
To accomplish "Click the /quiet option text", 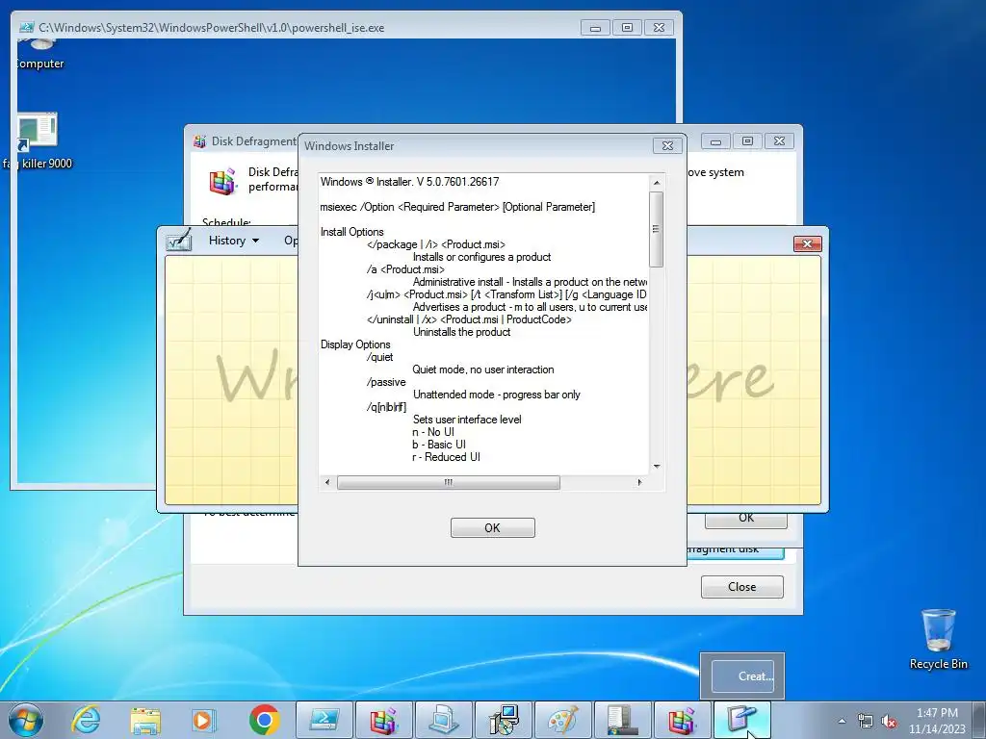I will coord(379,357).
